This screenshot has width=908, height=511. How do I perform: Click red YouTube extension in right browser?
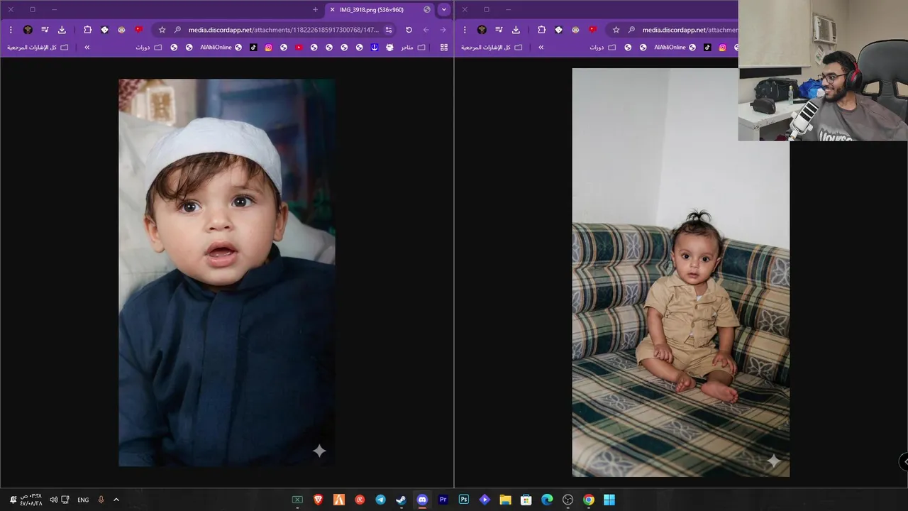(592, 30)
